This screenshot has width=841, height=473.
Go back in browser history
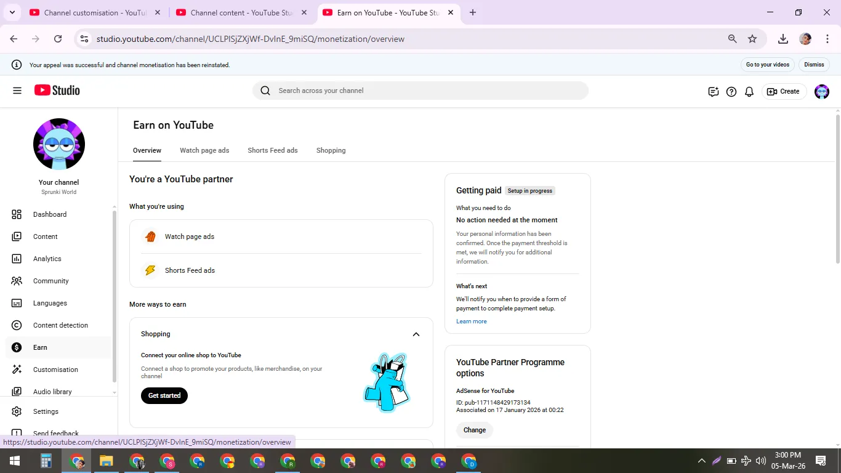point(14,39)
